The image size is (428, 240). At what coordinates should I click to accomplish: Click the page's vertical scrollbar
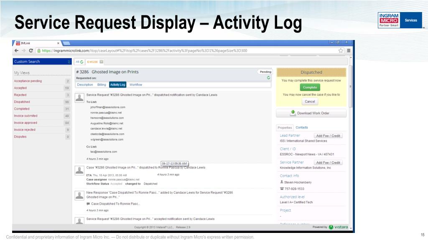pos(351,87)
